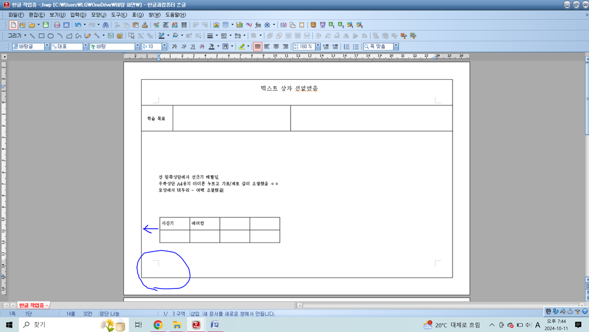Click the Save icon in toolbar
Screen dimensions: 589x332
pyautogui.click(x=46, y=25)
